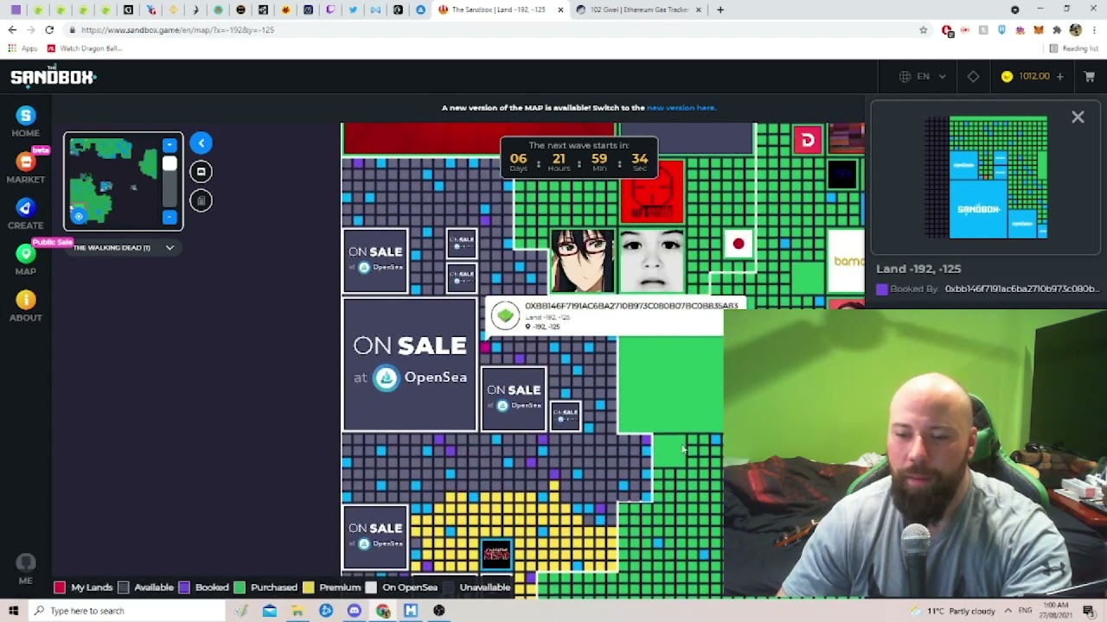
Task: Click the ON SALE estate beside the yellow premium lands
Action: [375, 536]
